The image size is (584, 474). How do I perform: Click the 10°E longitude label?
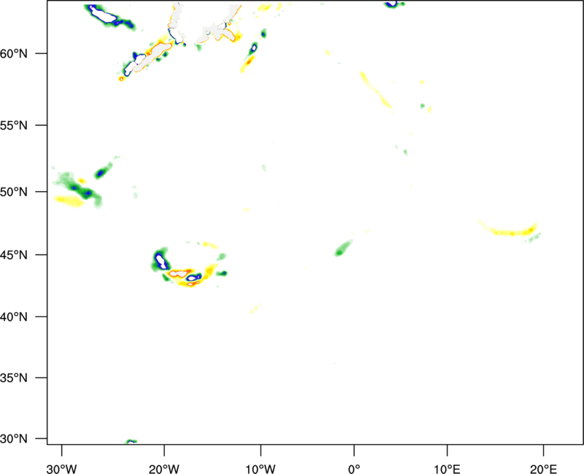447,469
